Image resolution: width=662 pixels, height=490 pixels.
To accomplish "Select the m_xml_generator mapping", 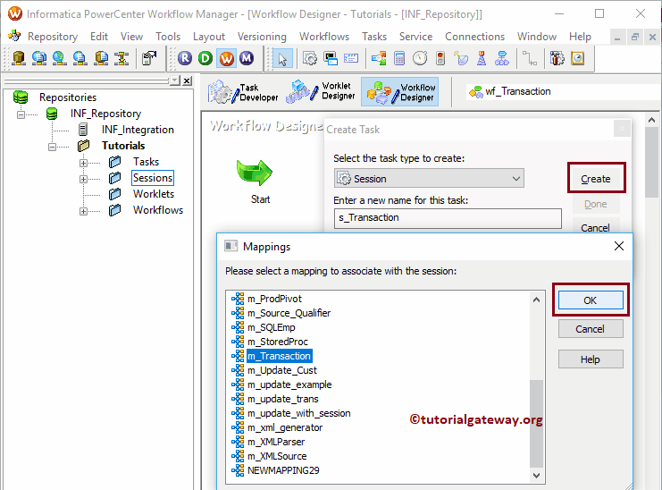I will coord(285,427).
